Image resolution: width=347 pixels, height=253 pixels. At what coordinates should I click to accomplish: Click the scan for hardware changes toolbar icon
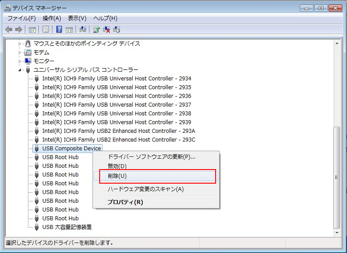(83, 29)
